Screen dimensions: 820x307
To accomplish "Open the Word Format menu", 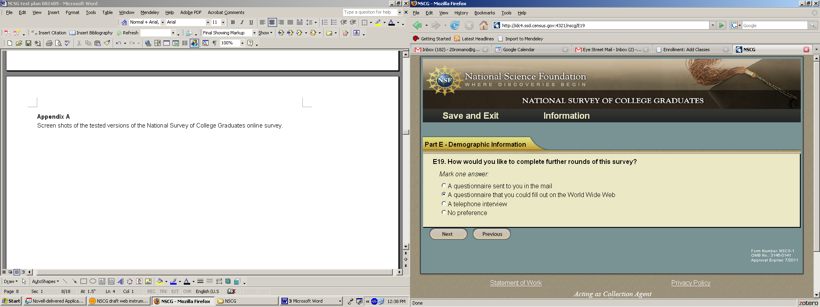I will coord(72,12).
